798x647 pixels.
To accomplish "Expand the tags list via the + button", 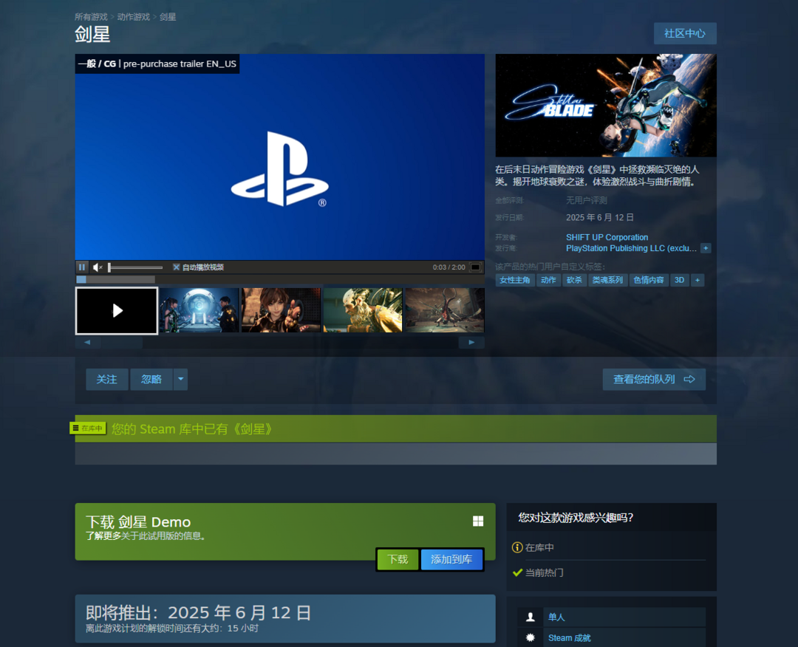I will (x=698, y=279).
